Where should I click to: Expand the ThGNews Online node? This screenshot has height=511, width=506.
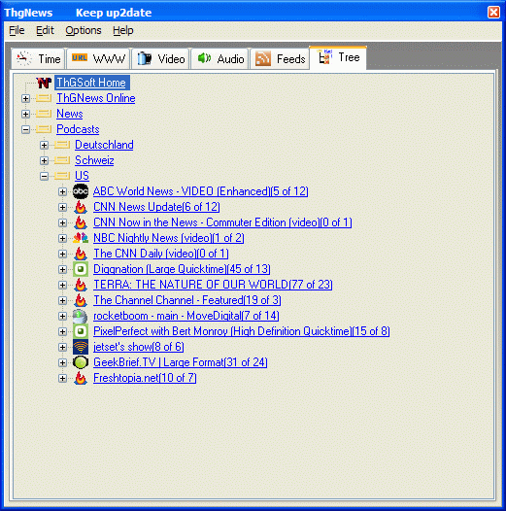coord(26,98)
